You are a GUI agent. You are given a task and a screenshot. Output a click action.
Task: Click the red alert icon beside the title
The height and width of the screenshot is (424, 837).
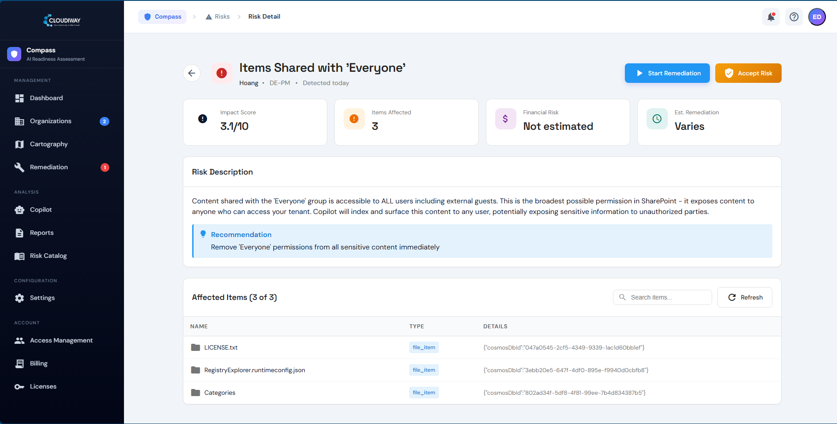tap(222, 73)
